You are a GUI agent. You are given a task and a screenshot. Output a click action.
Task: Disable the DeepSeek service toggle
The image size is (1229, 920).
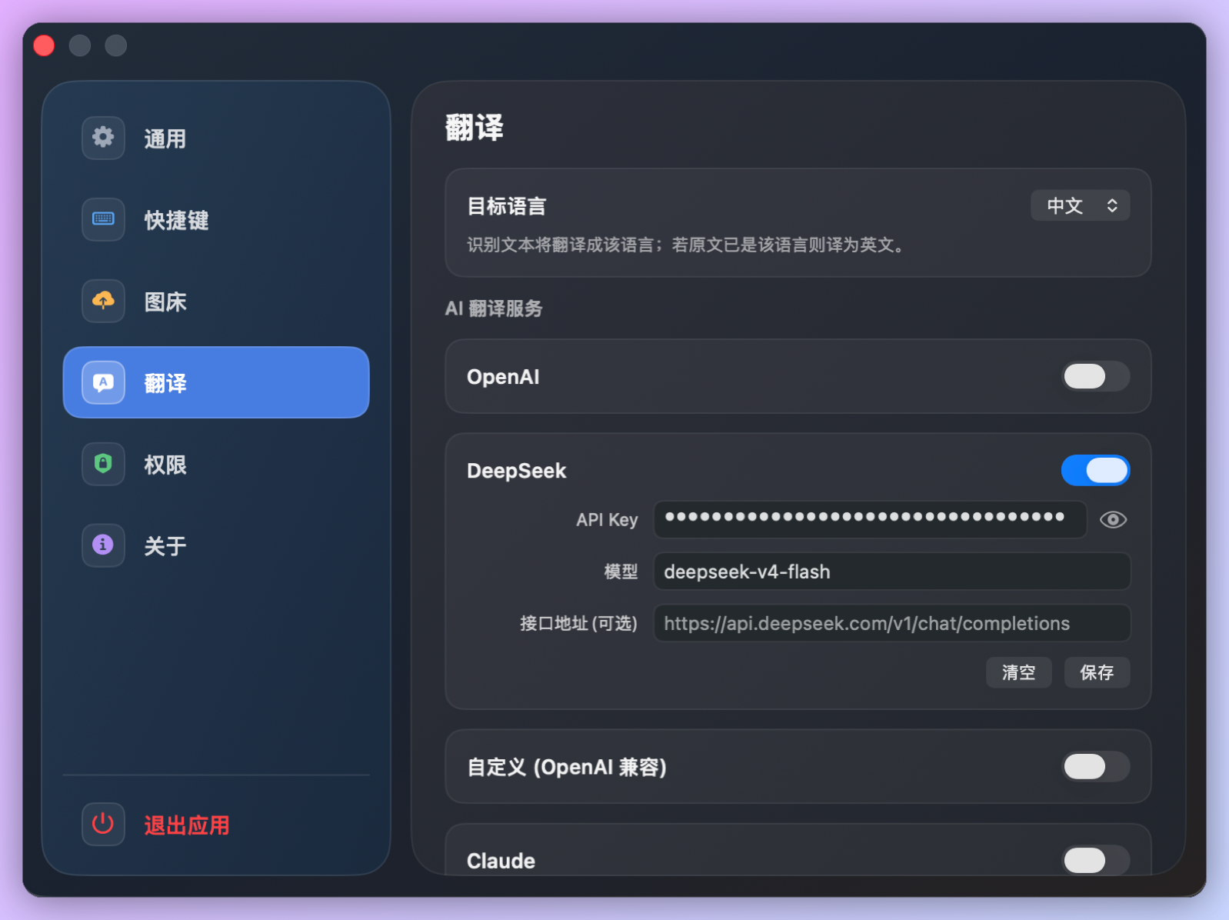pyautogui.click(x=1096, y=471)
